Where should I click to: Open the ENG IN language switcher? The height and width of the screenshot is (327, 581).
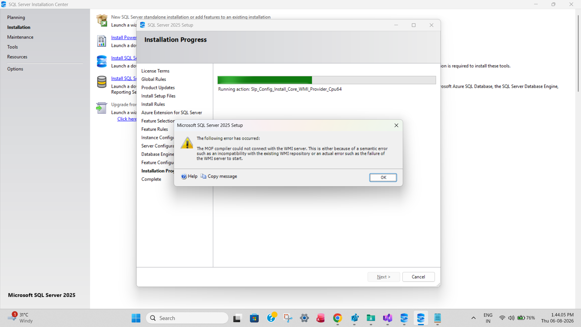[x=488, y=318]
